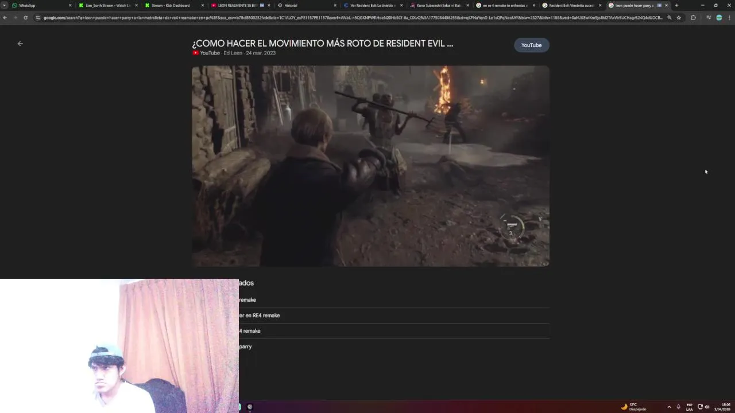Viewport: 735px width, 413px height.
Task: Show hidden system tray icons
Action: point(669,407)
